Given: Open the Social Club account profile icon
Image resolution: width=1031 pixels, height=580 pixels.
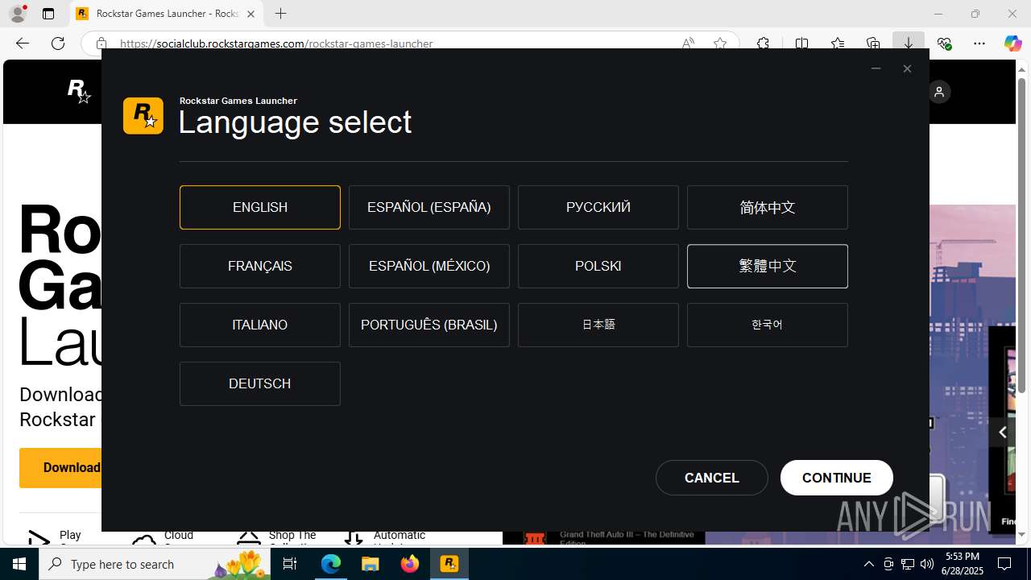Looking at the screenshot, I should coord(939,92).
